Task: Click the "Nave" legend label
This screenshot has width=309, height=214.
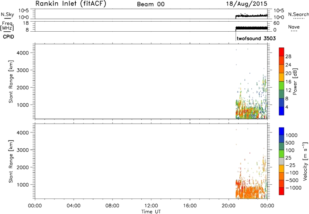Action: [x=294, y=27]
